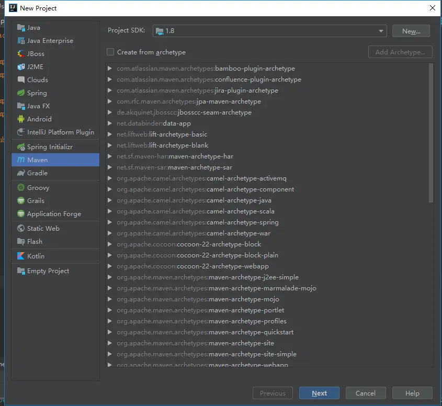Expand maven-archetype-quickstart node
This screenshot has height=406, width=442.
point(110,332)
